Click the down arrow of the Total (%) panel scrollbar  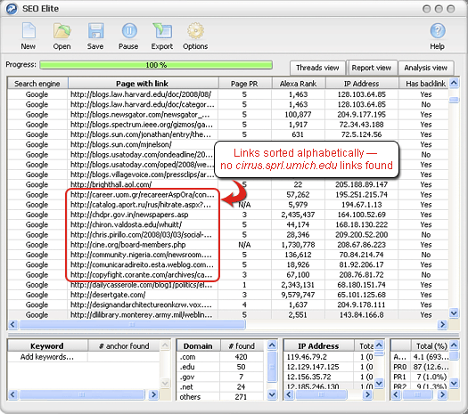coord(454,383)
